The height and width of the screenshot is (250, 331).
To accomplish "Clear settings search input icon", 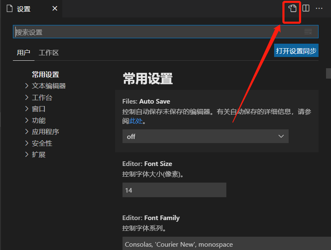I will tap(308, 32).
